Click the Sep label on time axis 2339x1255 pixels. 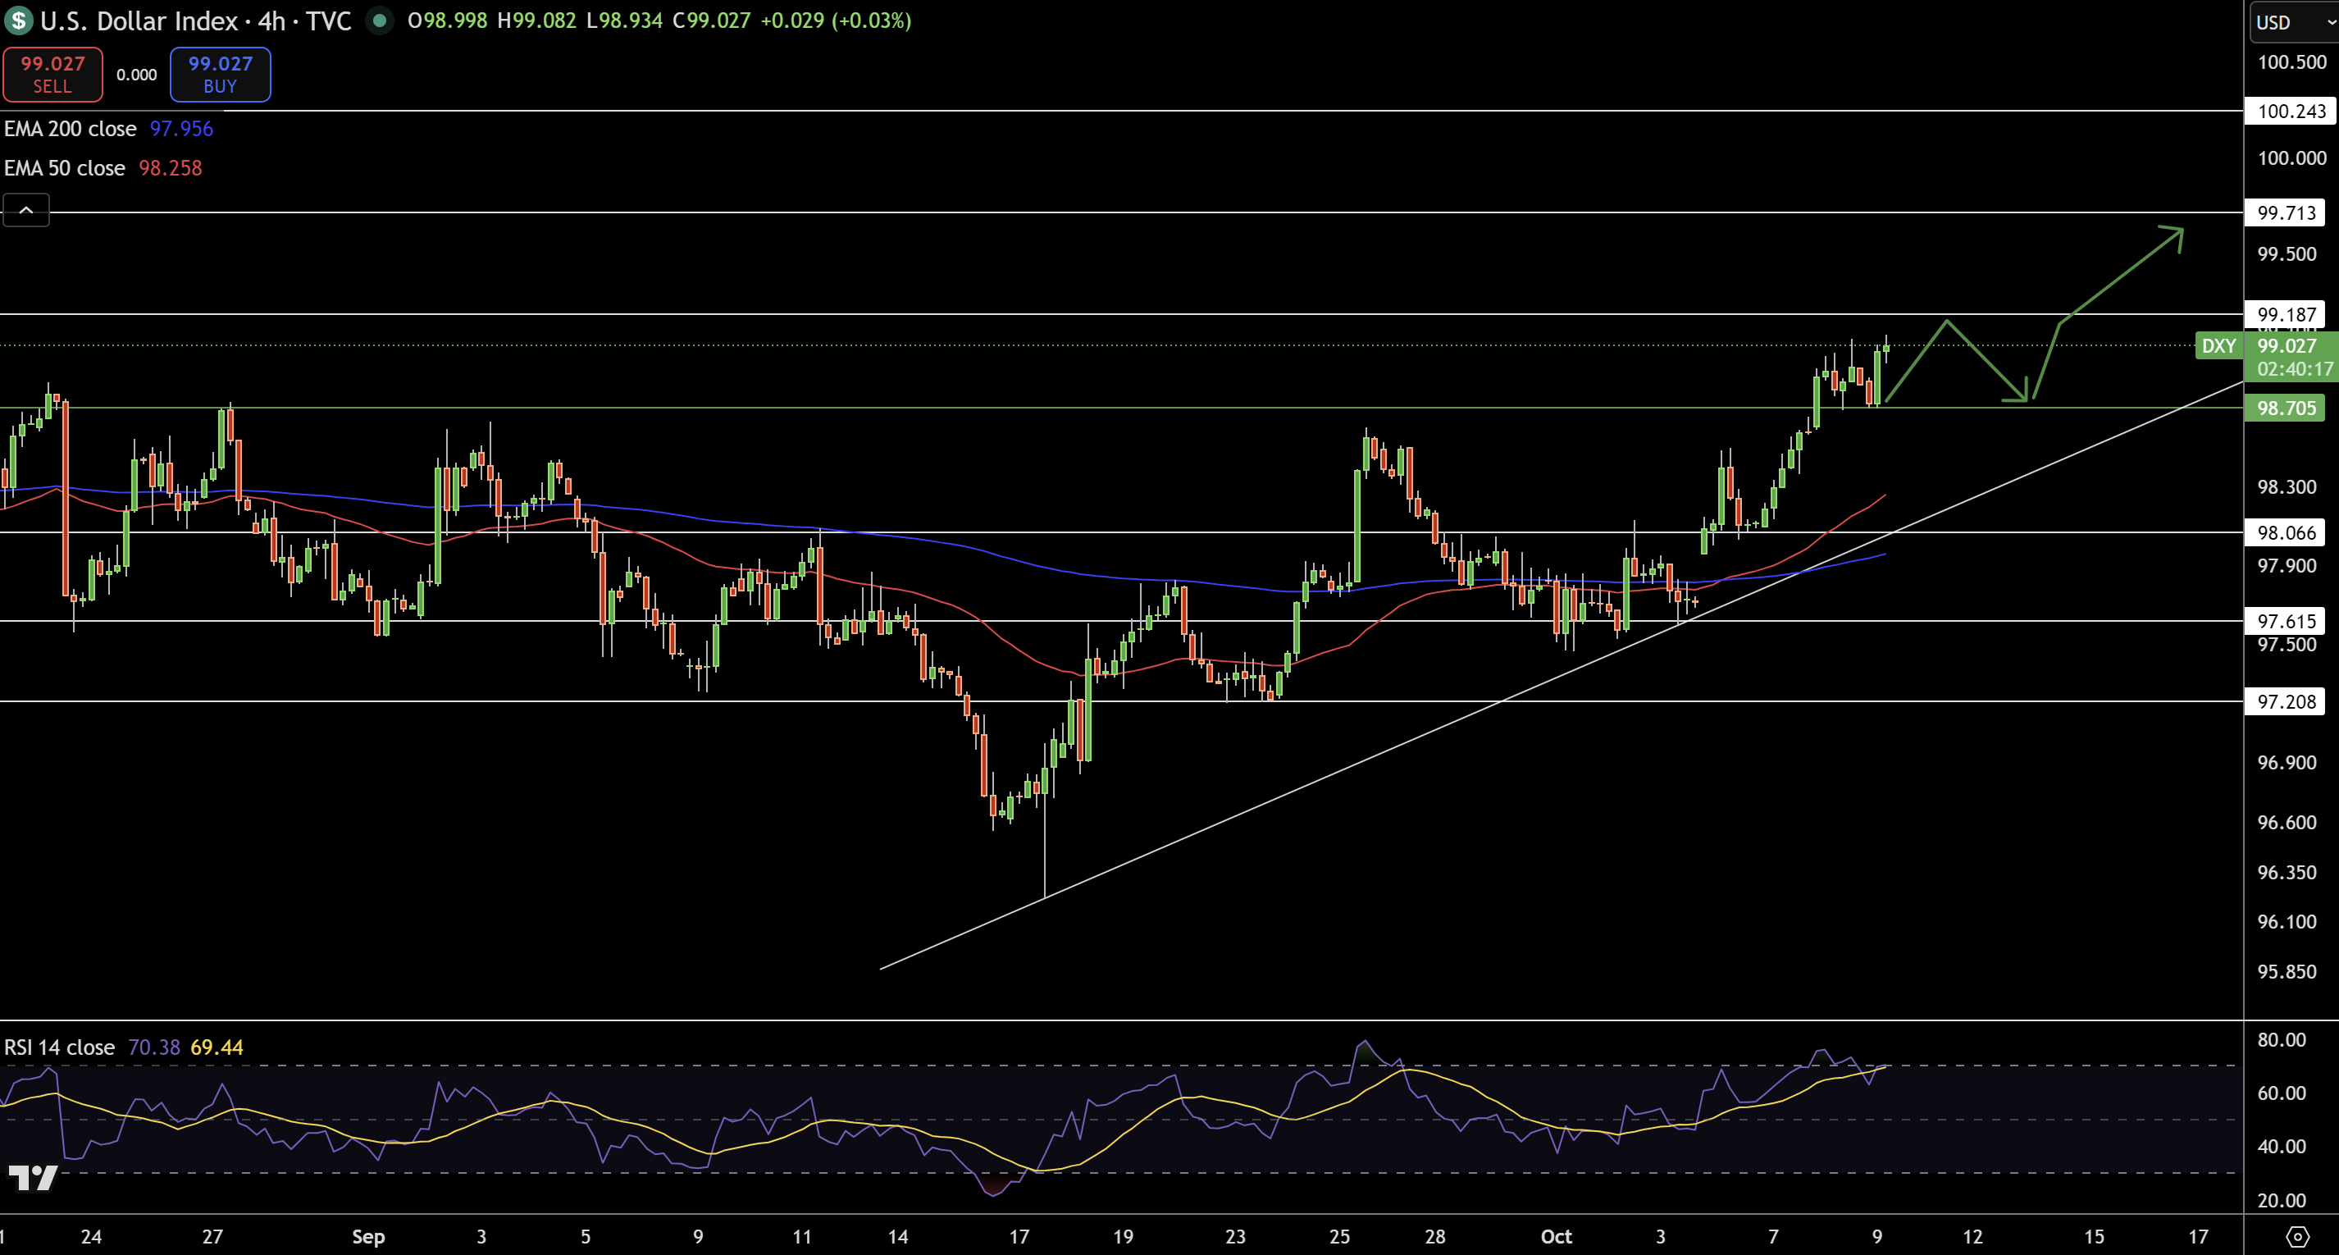pyautogui.click(x=367, y=1236)
